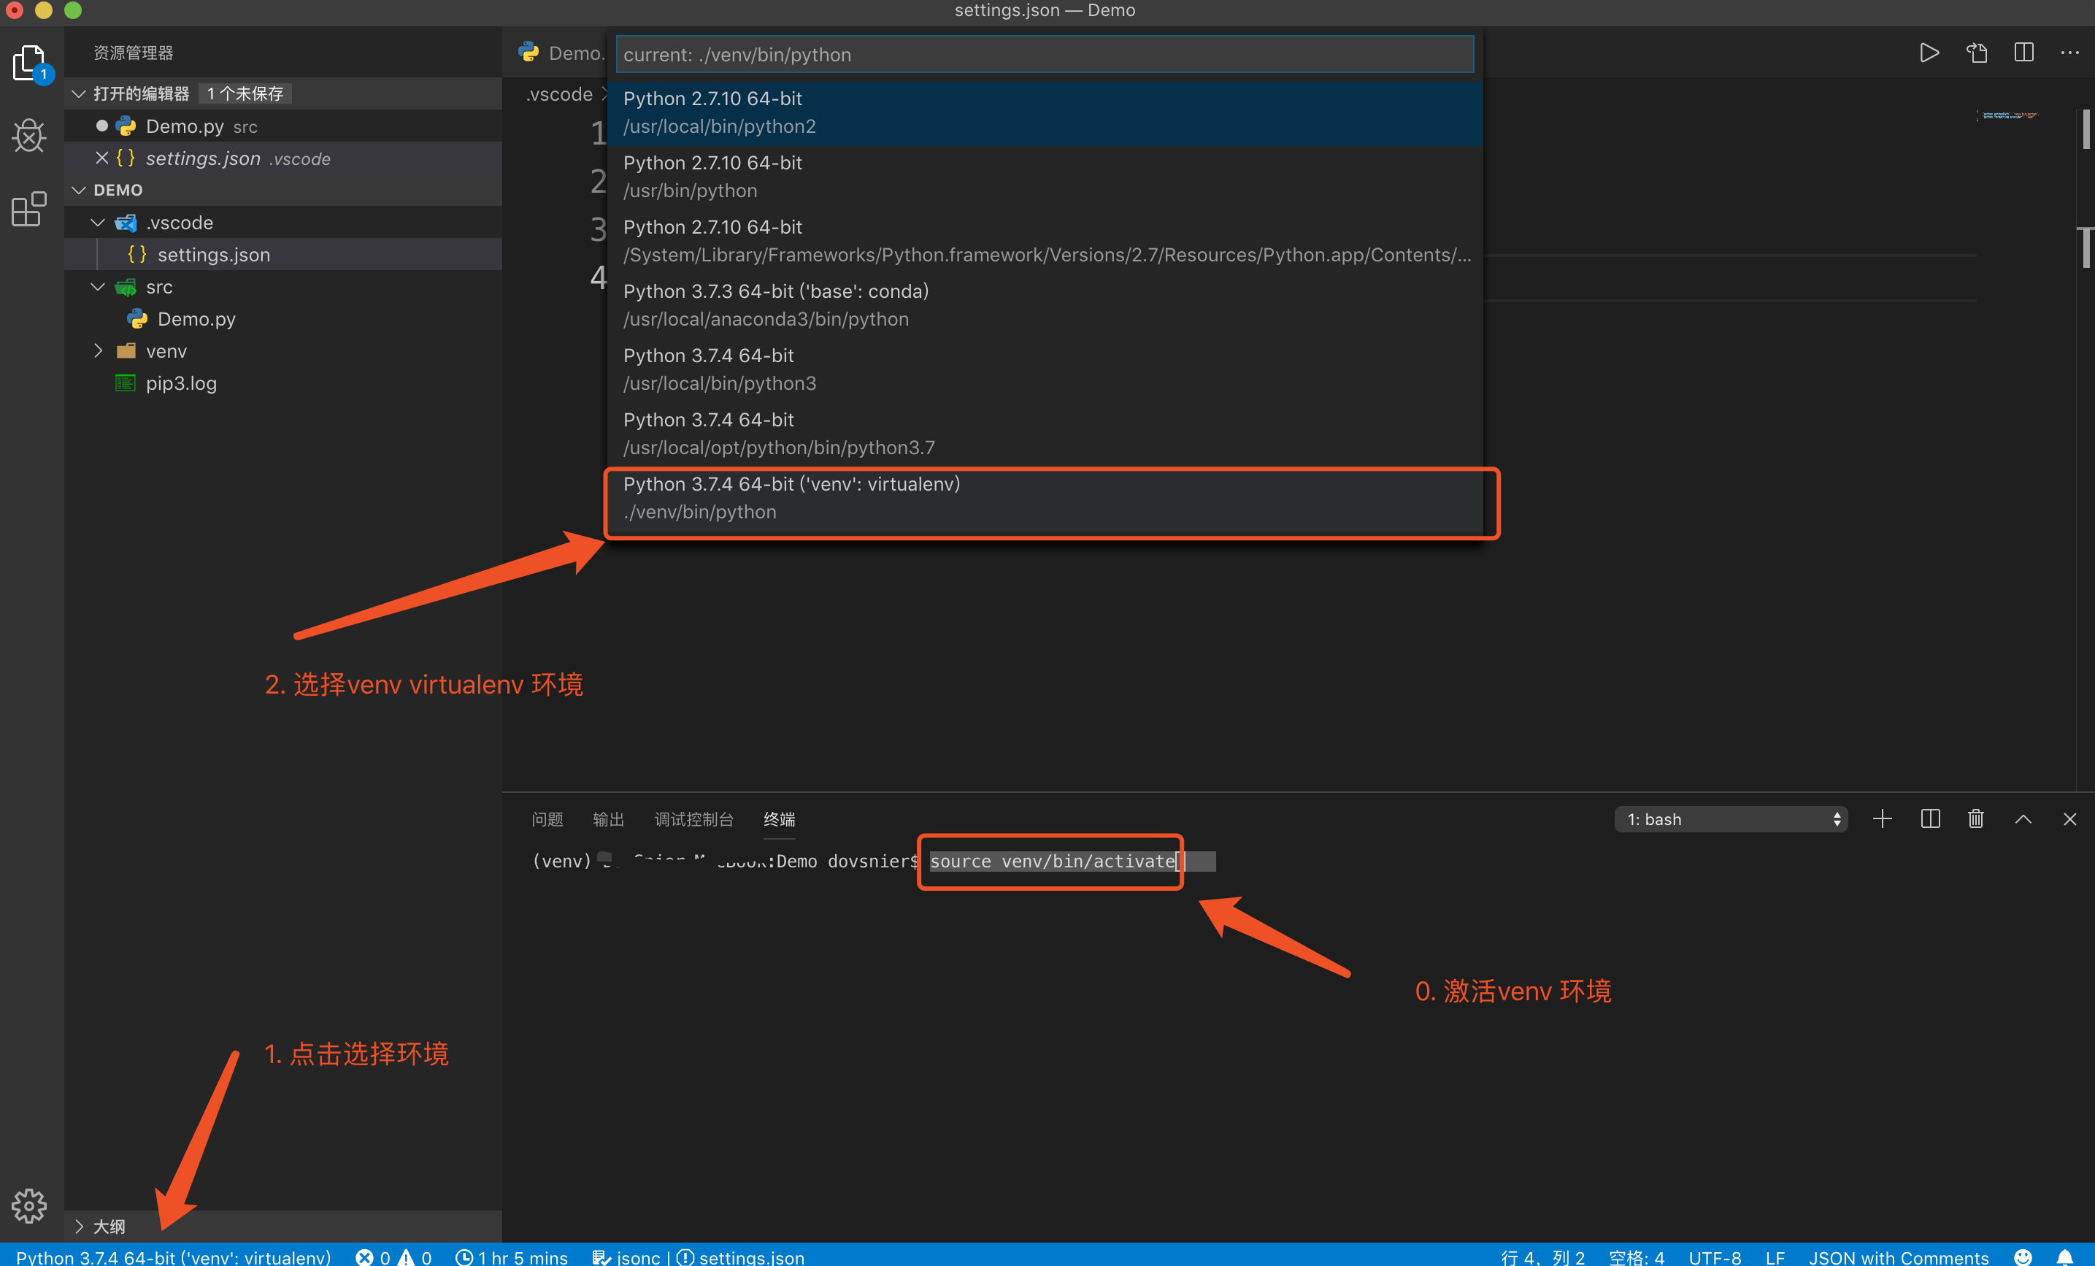Run Python file with play icon
This screenshot has width=2095, height=1266.
1929,53
